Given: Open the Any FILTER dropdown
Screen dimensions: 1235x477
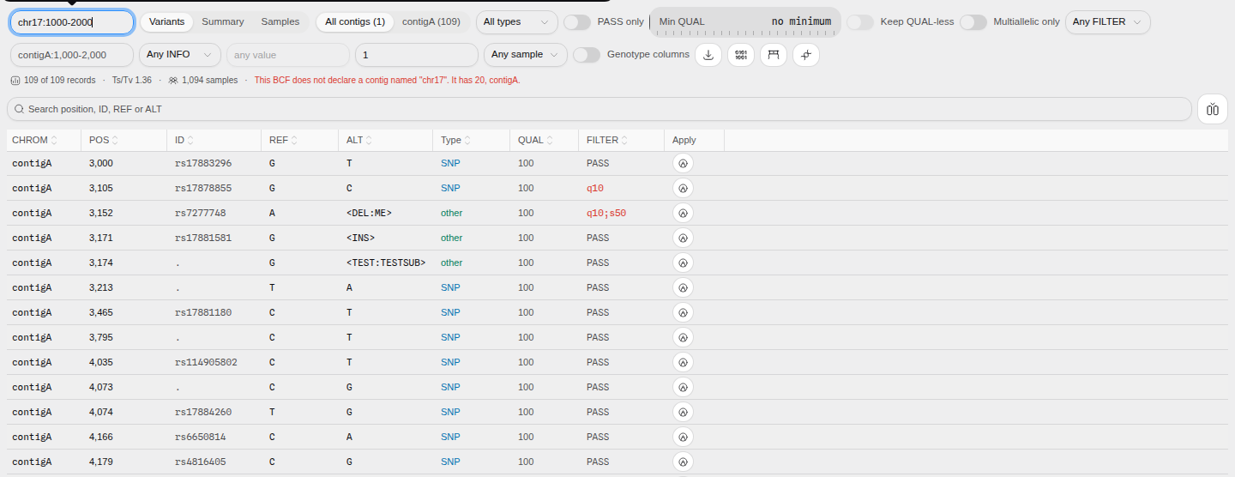Looking at the screenshot, I should pyautogui.click(x=1108, y=22).
